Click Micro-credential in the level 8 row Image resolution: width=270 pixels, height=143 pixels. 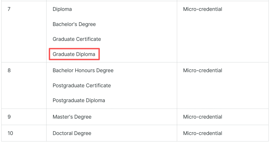click(202, 71)
